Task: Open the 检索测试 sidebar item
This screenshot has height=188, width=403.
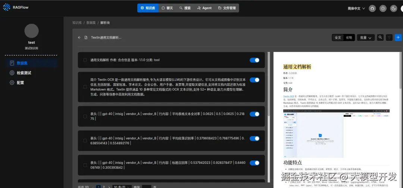Action: [31, 73]
